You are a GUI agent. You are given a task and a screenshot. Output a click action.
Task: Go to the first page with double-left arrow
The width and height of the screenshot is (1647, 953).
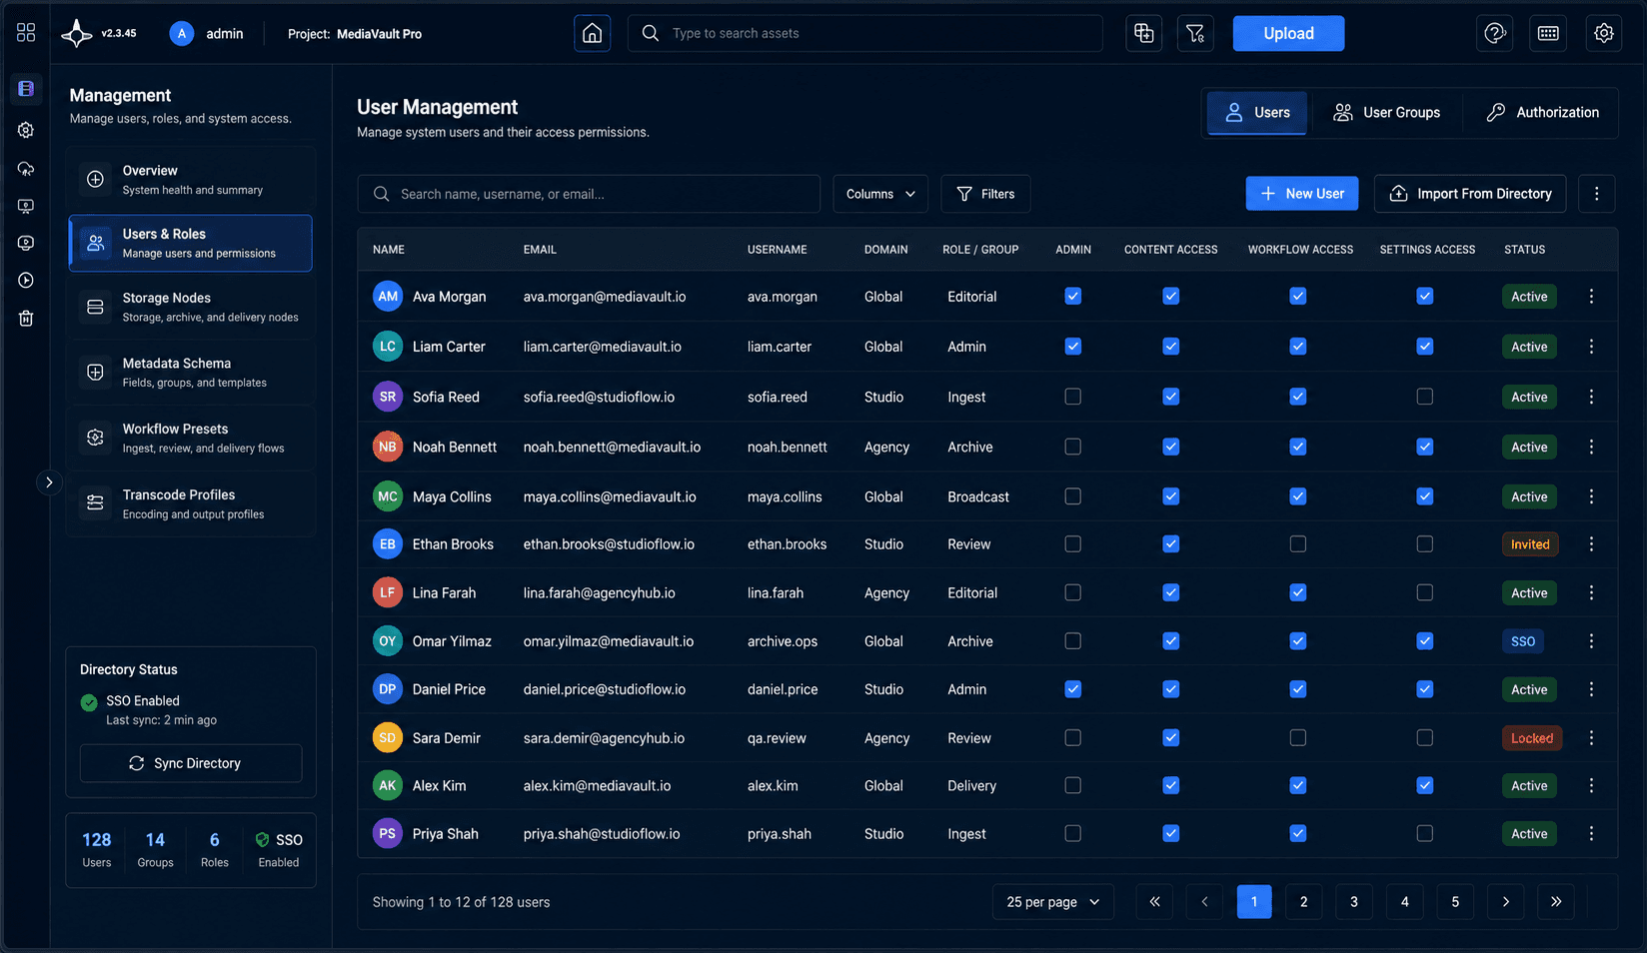tap(1154, 902)
